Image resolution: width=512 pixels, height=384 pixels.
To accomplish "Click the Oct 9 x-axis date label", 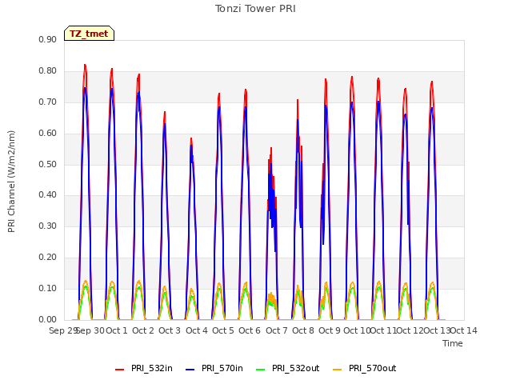I will click(x=330, y=330).
